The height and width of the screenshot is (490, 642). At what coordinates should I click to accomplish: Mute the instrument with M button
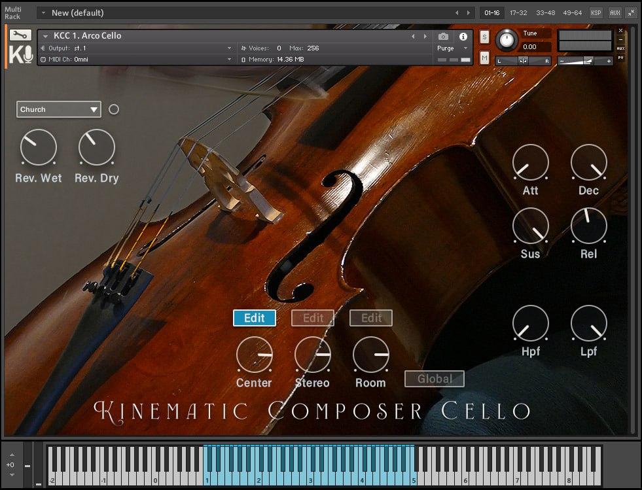(484, 58)
